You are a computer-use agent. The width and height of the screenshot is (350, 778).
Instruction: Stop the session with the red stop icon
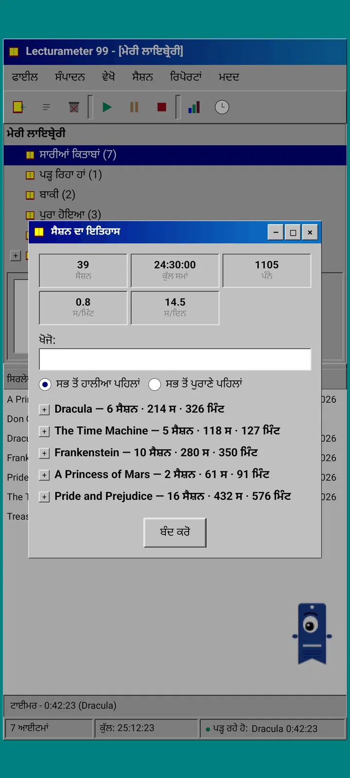pyautogui.click(x=162, y=107)
